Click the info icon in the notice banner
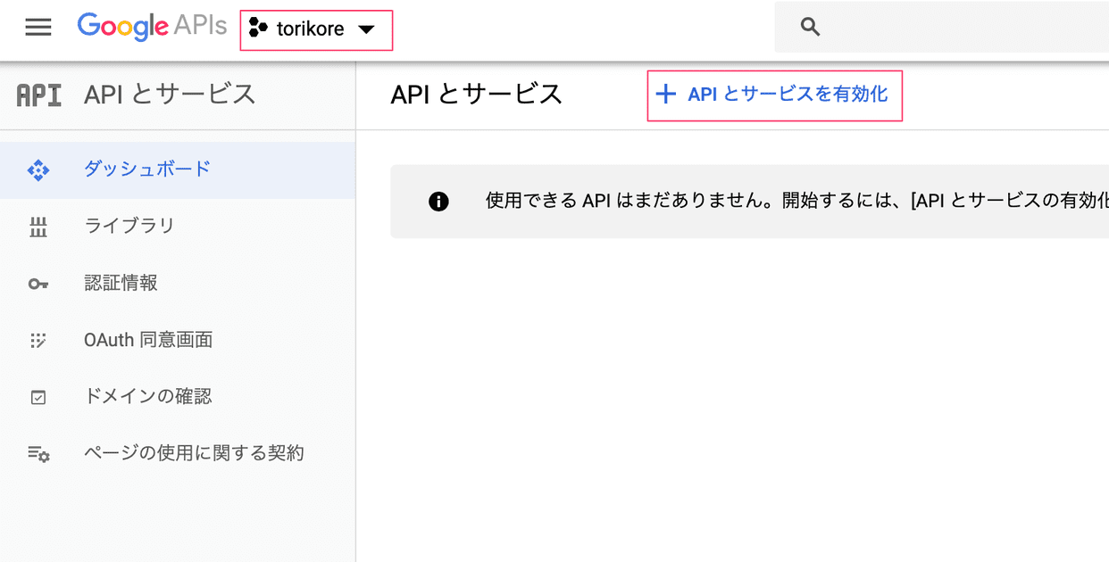Screen dimensions: 1109x562 point(438,202)
